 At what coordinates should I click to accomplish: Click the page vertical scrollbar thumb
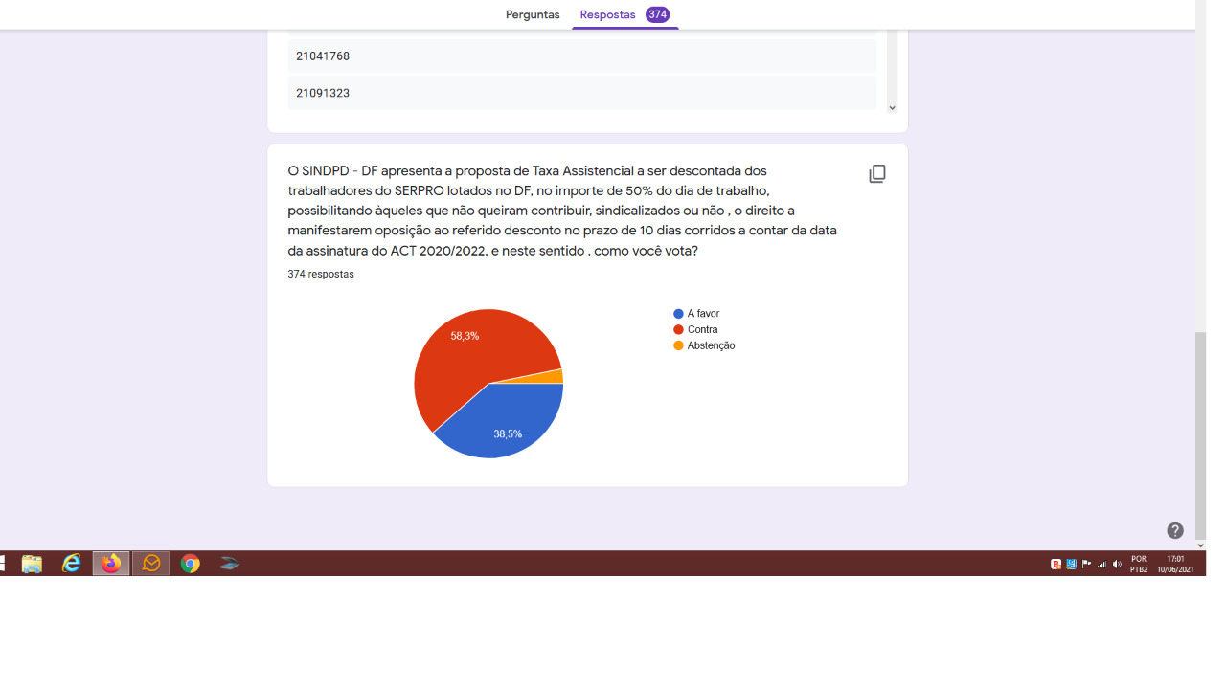click(x=1201, y=435)
